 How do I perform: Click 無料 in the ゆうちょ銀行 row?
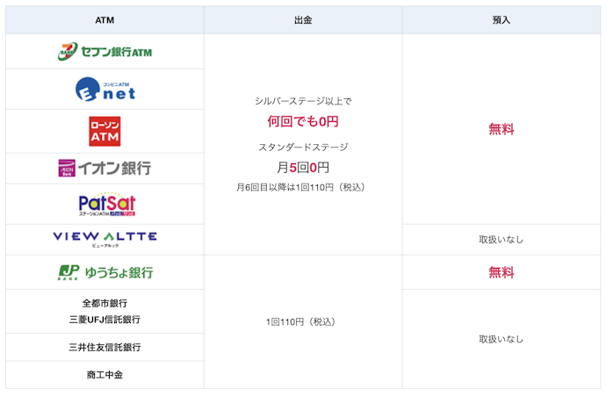(x=501, y=272)
